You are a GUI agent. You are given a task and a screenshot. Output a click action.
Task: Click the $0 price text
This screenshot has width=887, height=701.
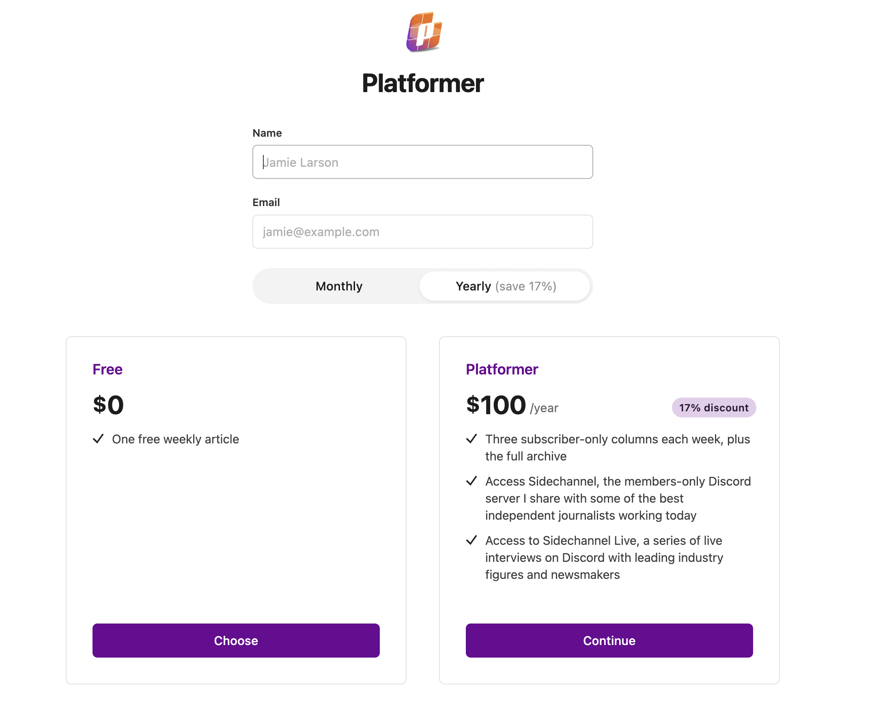(x=108, y=405)
